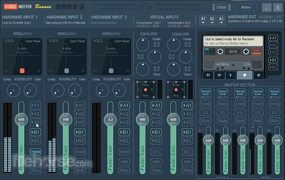Solo Hardware Input 3 strip
Screen dimensions: 285x180
point(124,161)
